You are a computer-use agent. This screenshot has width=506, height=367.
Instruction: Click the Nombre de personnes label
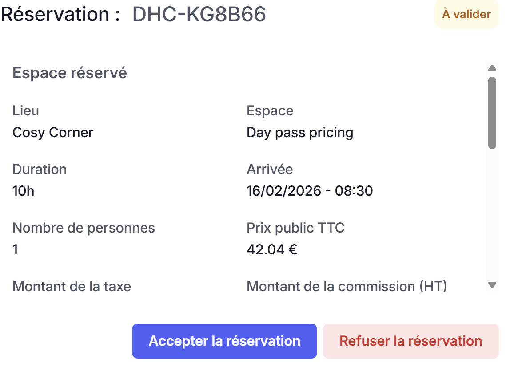click(84, 228)
